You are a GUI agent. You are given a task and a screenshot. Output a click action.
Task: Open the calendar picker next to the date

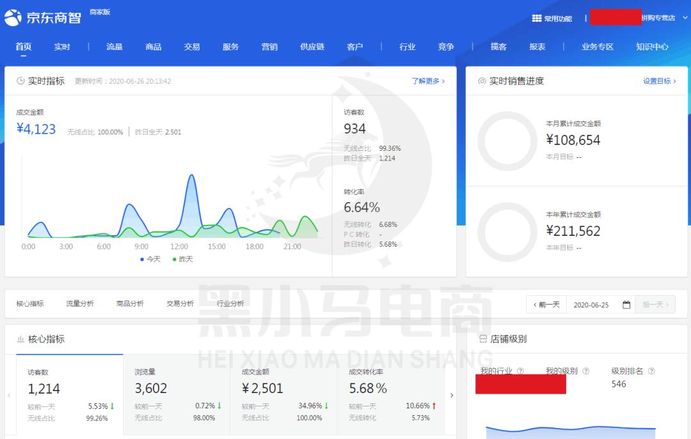pos(626,305)
